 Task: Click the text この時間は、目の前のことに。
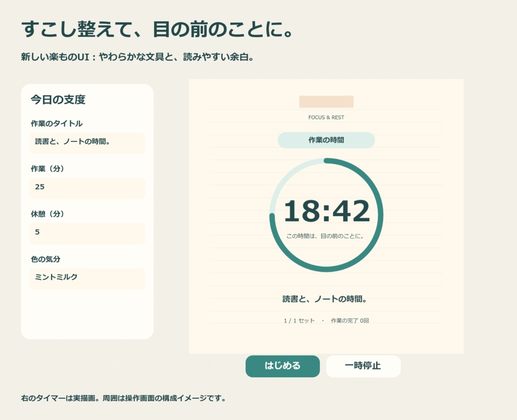point(325,236)
